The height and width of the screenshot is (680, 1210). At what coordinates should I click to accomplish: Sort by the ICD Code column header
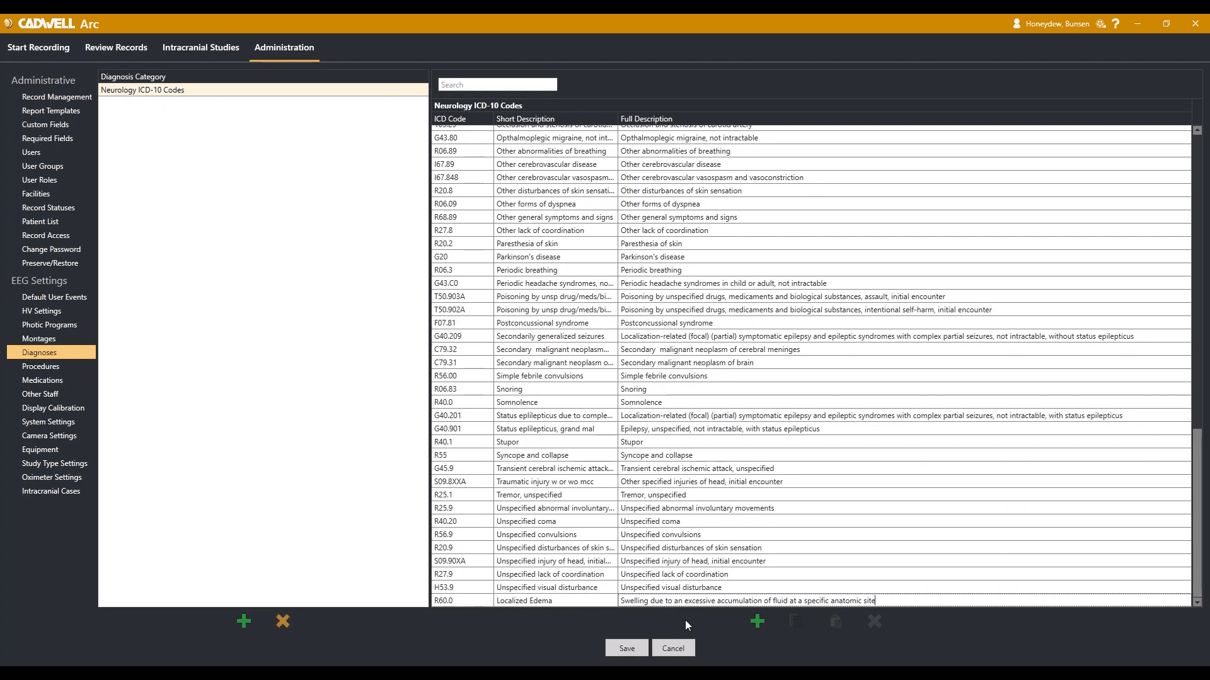(450, 119)
